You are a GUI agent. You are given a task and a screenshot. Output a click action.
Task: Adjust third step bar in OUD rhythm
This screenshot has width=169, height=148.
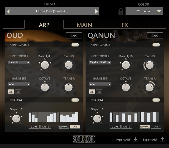point(36,117)
